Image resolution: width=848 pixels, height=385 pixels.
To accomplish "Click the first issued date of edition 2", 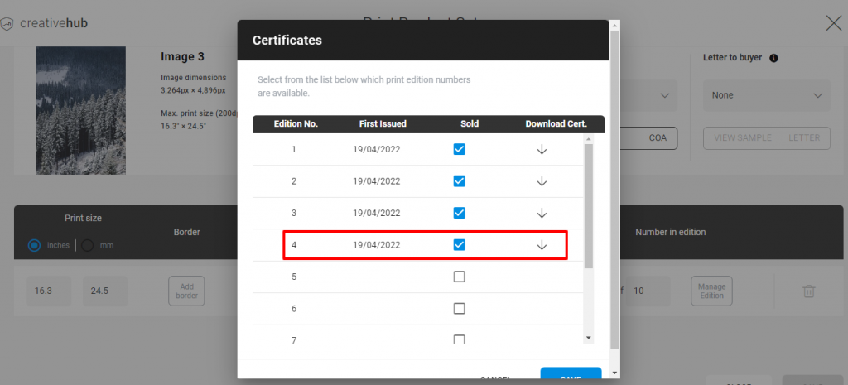I will tap(377, 181).
